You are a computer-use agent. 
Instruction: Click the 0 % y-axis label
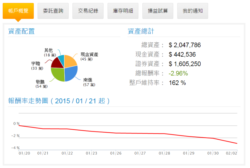click(x=16, y=124)
